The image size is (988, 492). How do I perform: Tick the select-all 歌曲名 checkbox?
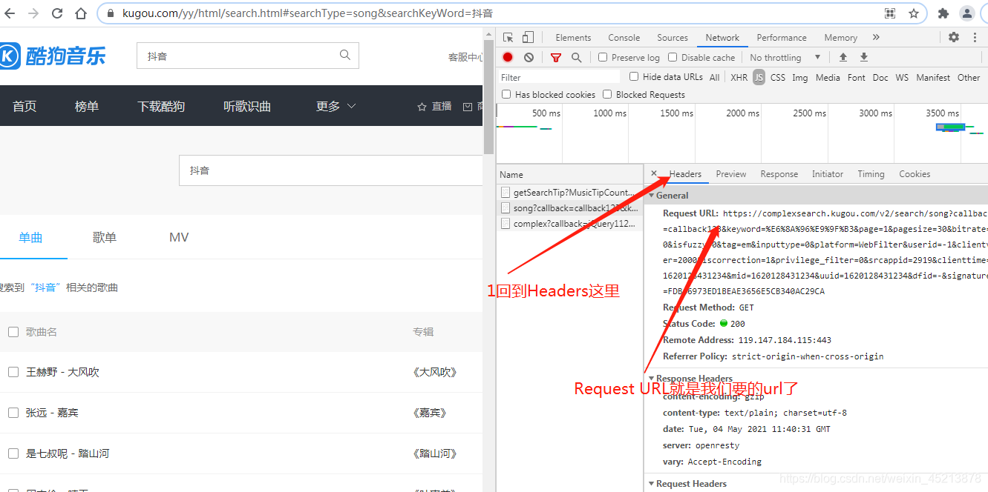point(13,332)
